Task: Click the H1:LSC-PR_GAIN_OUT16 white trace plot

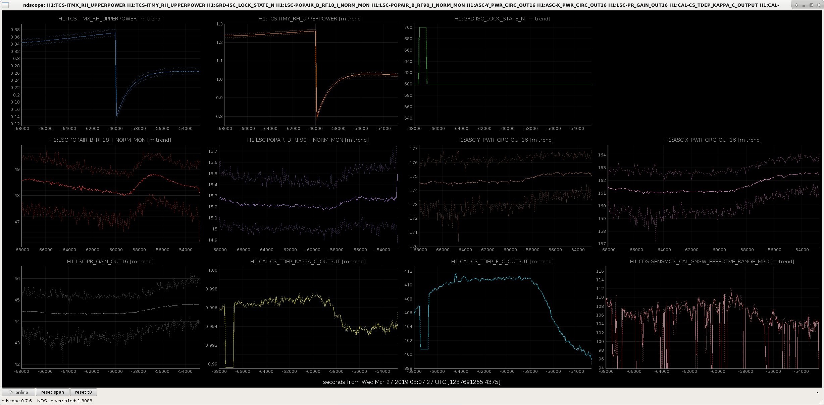Action: pos(111,318)
